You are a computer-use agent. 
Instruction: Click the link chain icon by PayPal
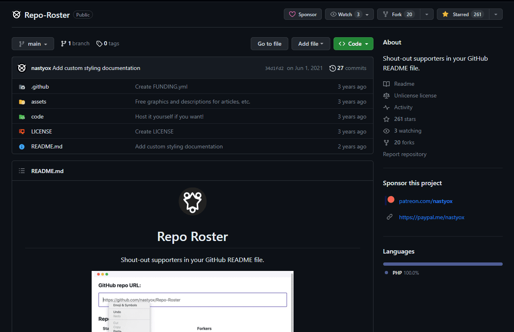click(x=390, y=217)
